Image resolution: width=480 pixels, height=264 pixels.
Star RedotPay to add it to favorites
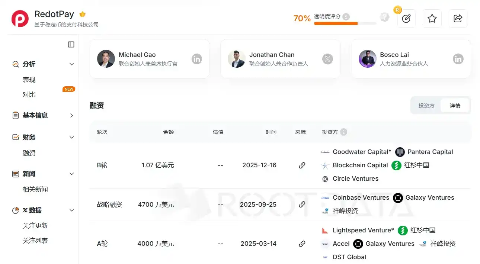tap(432, 19)
